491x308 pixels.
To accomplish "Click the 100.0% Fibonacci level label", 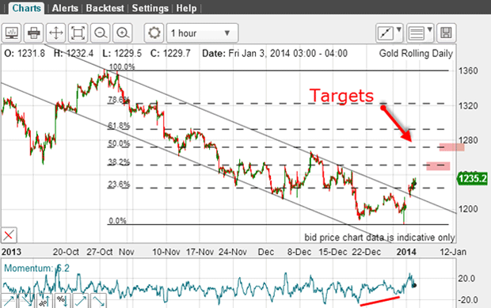I will point(122,67).
